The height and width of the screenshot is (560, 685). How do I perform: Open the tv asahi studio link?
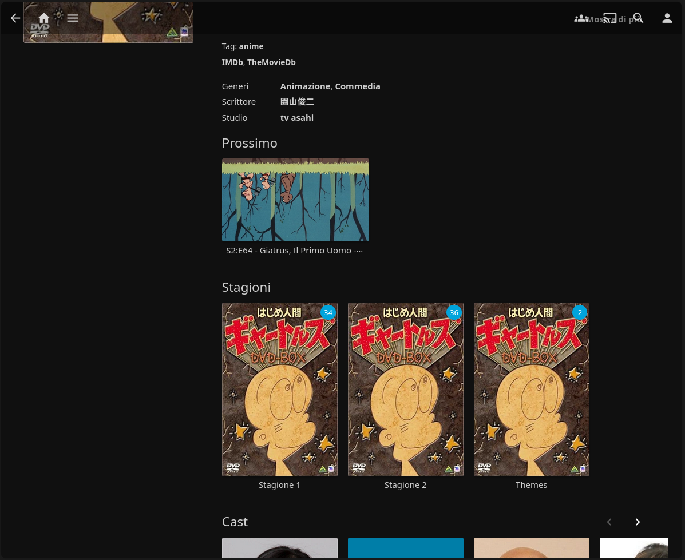click(296, 118)
